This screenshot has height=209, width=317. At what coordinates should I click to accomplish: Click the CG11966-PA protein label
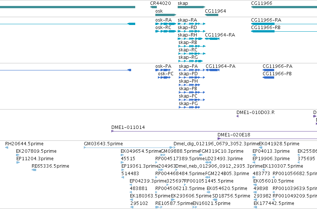pos(278,66)
